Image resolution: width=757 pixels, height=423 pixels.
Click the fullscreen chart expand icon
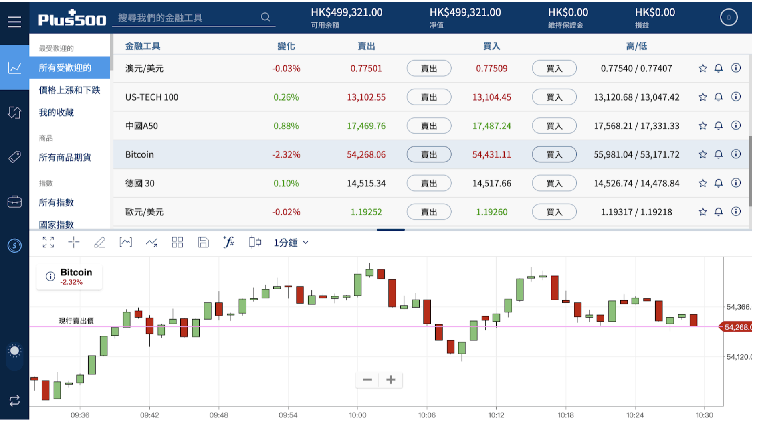[x=48, y=242]
